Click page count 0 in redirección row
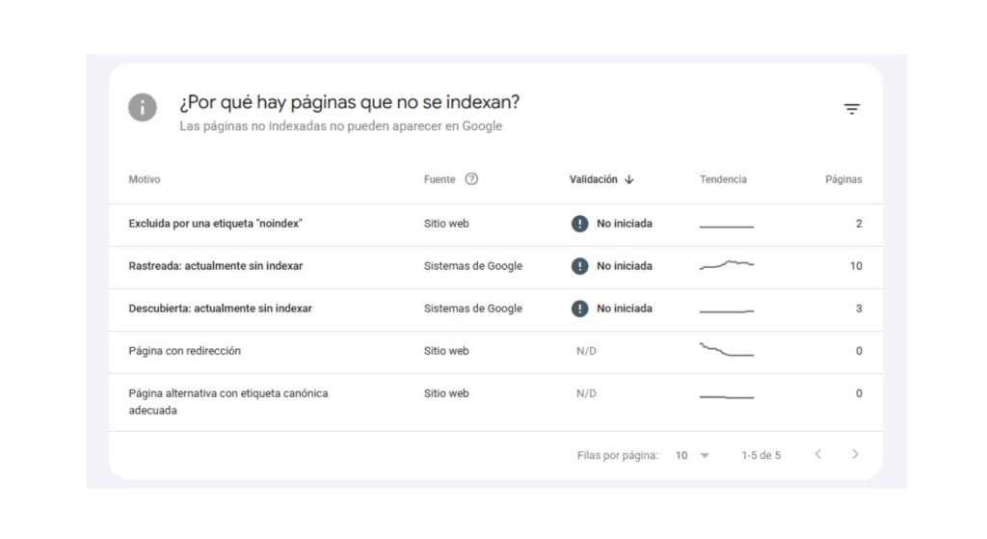This screenshot has width=987, height=539. coord(859,351)
